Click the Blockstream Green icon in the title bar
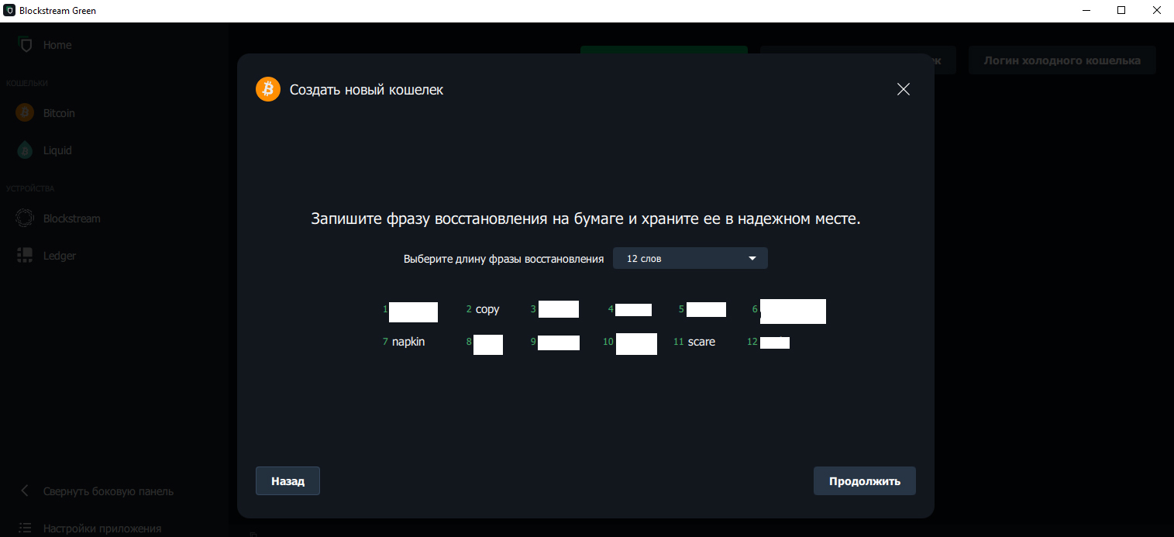 (9, 10)
